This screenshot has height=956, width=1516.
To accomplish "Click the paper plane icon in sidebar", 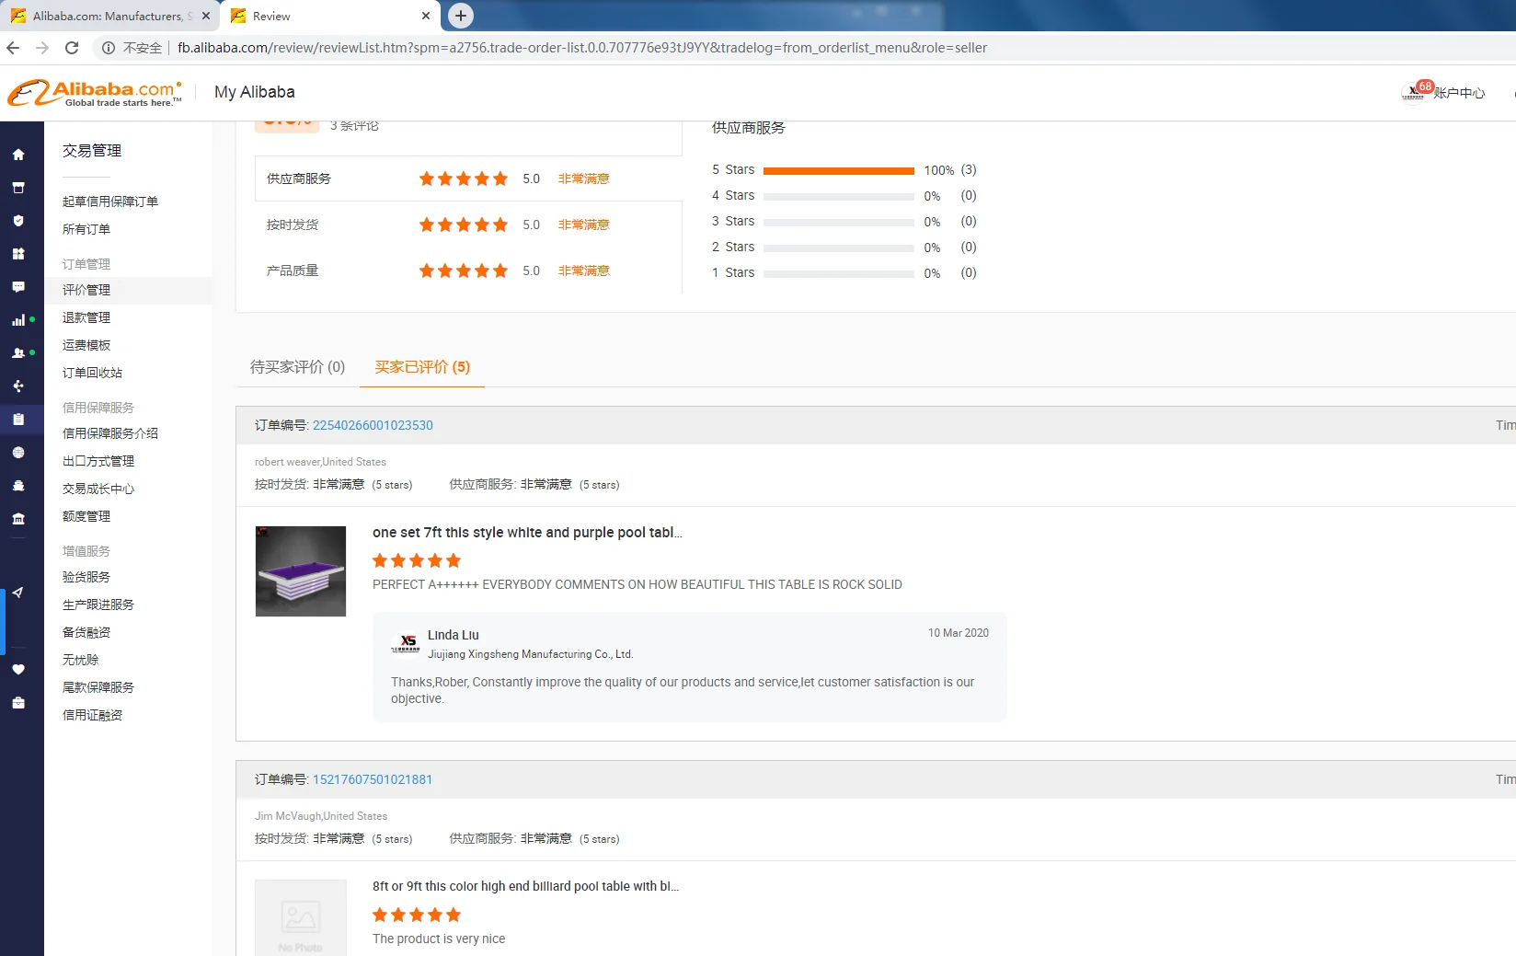I will click(18, 593).
